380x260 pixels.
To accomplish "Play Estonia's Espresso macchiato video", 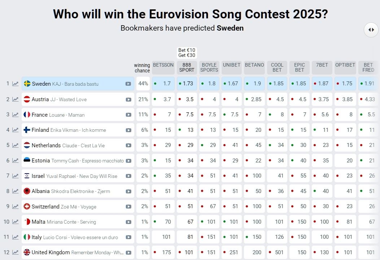I will (x=128, y=161).
